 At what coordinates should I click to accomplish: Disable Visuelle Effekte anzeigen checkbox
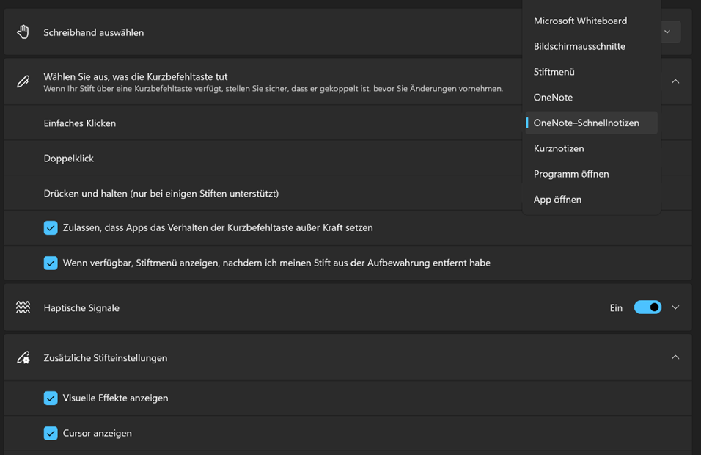click(51, 398)
